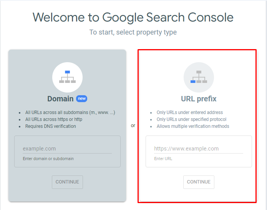Focus the https://www.example.com URL input field
The height and width of the screenshot is (210, 267).
[199, 149]
